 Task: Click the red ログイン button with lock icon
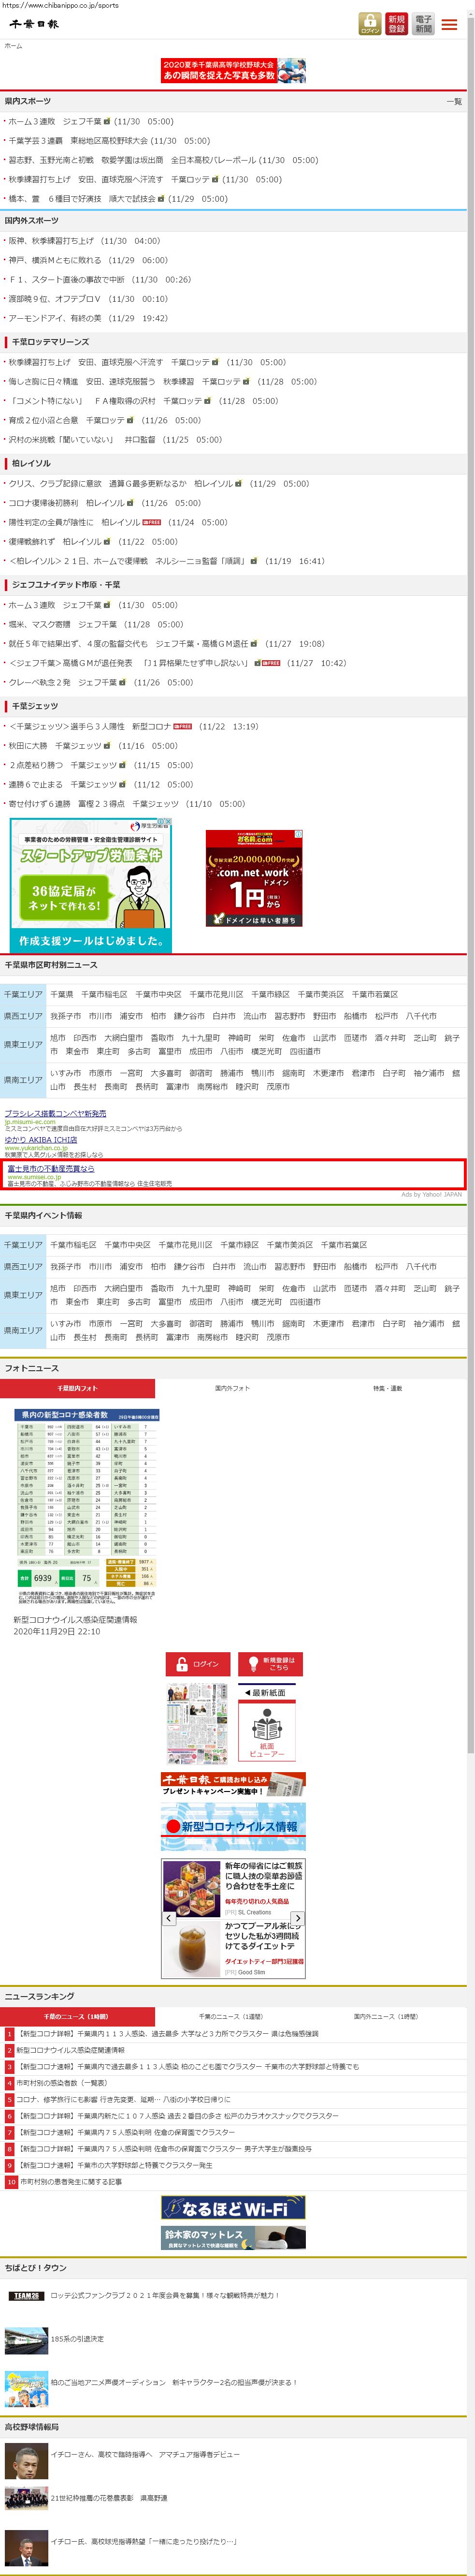(x=197, y=1664)
